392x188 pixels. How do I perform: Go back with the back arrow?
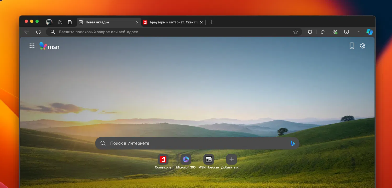pyautogui.click(x=26, y=32)
